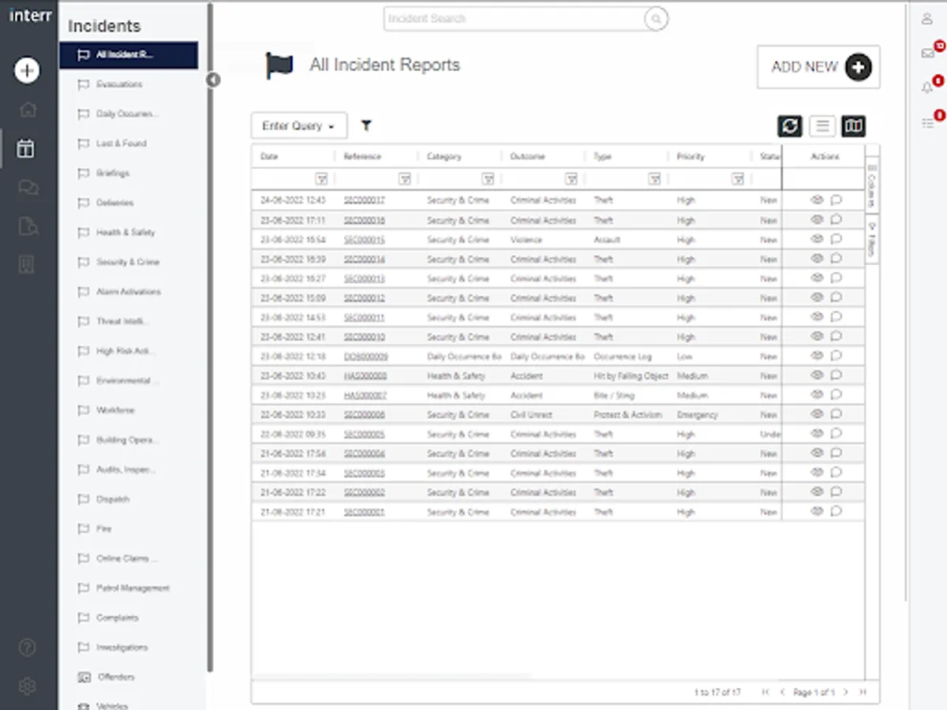Open comment for SEC000017 row

837,200
